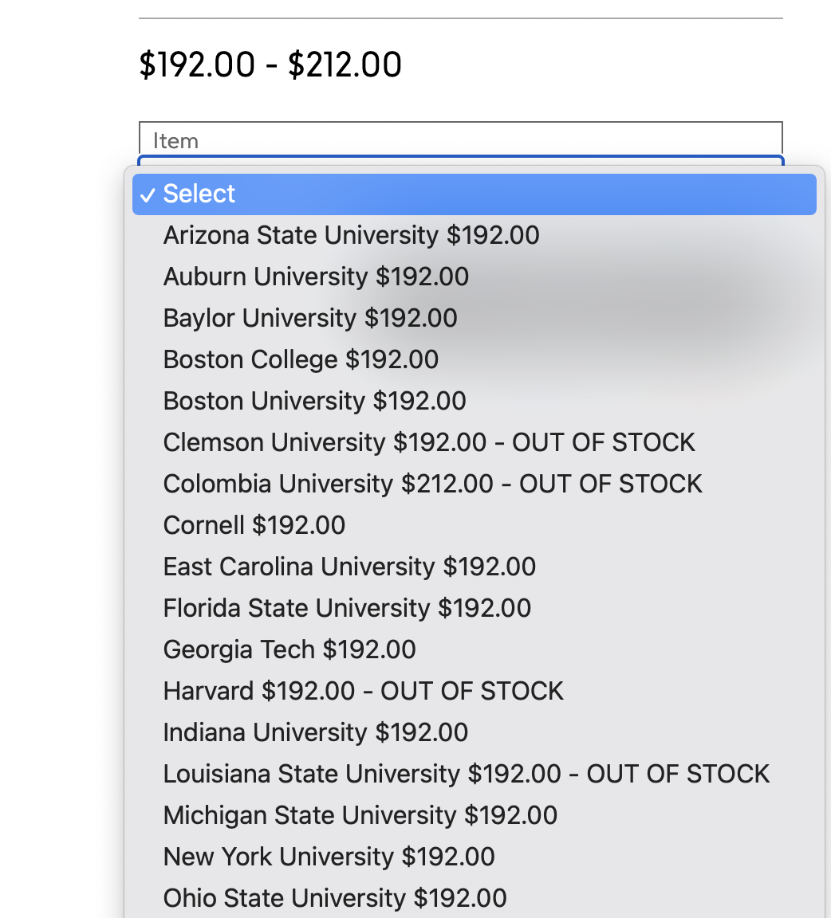Select Louisiana State University option
831x918 pixels.
[474, 775]
